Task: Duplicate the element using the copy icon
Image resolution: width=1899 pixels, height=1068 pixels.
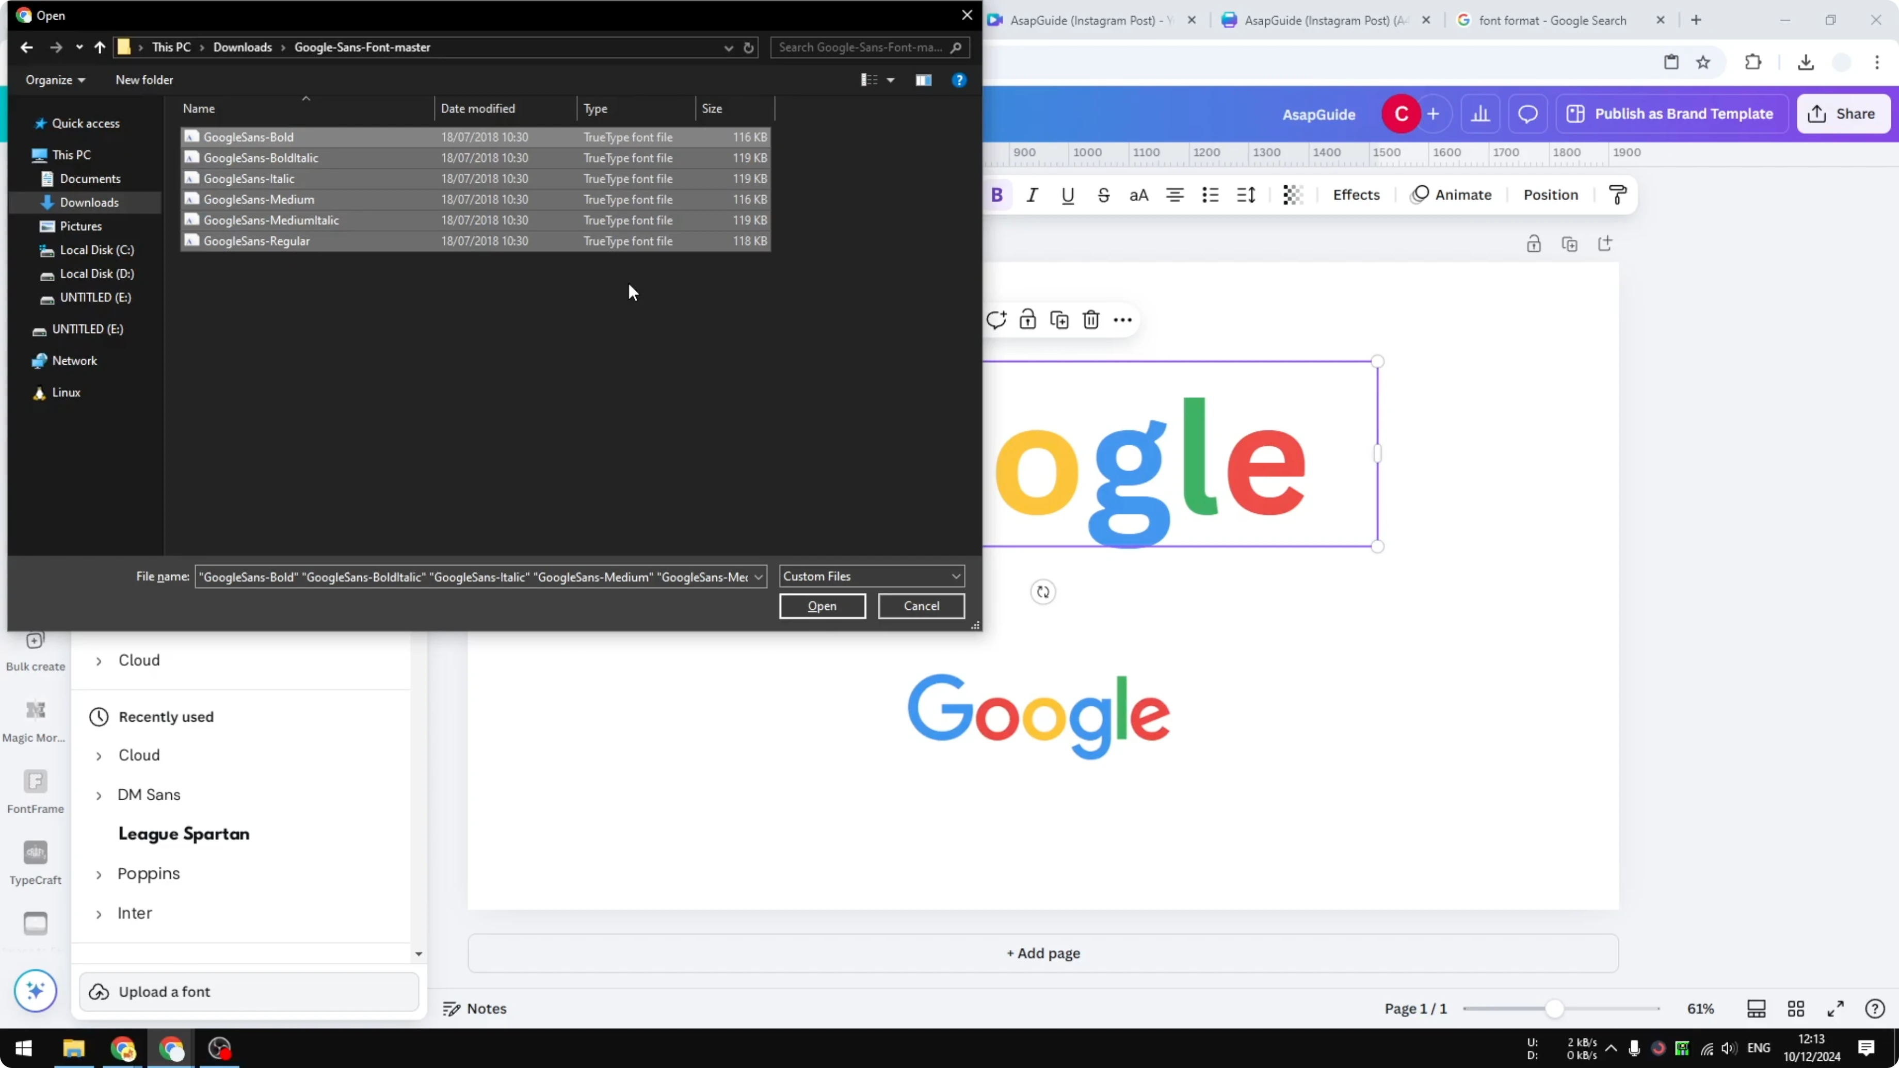Action: 1059,319
